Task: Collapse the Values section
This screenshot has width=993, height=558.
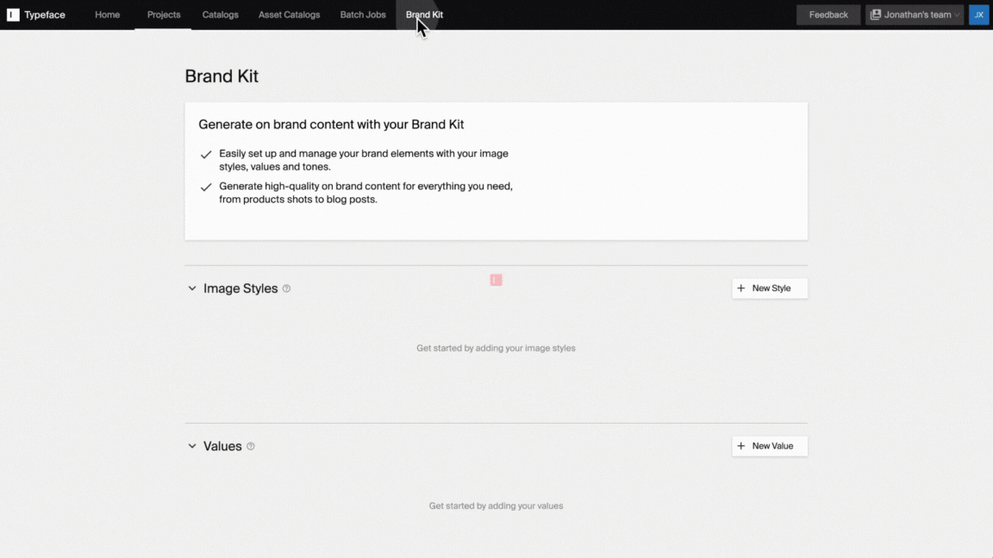Action: (x=191, y=446)
